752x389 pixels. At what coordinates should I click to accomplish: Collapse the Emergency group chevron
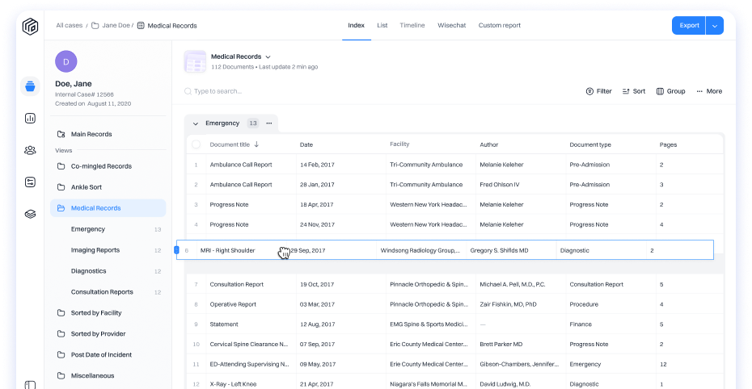point(195,123)
